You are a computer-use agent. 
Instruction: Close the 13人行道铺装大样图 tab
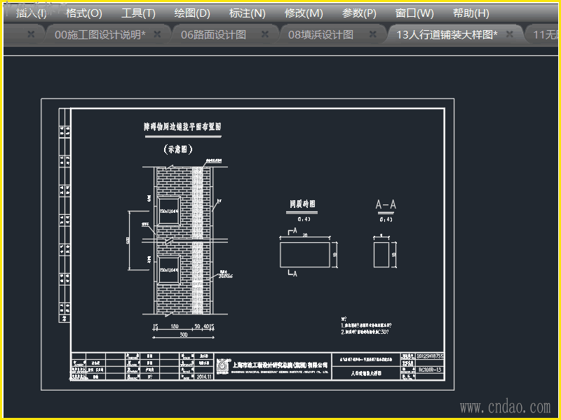(x=510, y=34)
